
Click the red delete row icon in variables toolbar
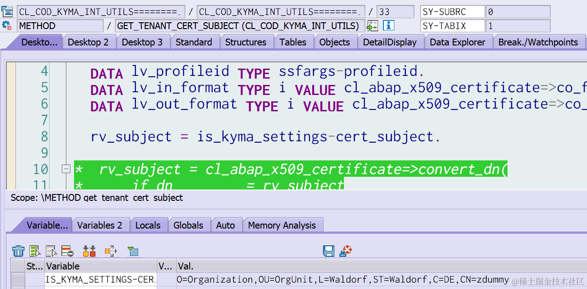pyautogui.click(x=67, y=251)
